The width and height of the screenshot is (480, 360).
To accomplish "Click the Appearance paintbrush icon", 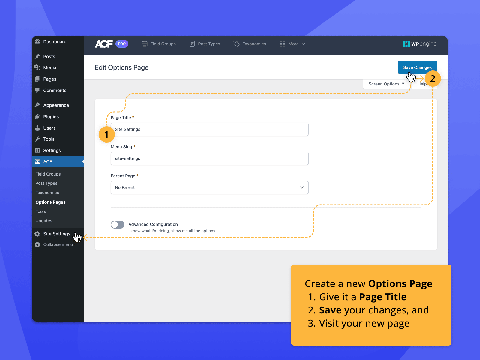I will pos(37,105).
